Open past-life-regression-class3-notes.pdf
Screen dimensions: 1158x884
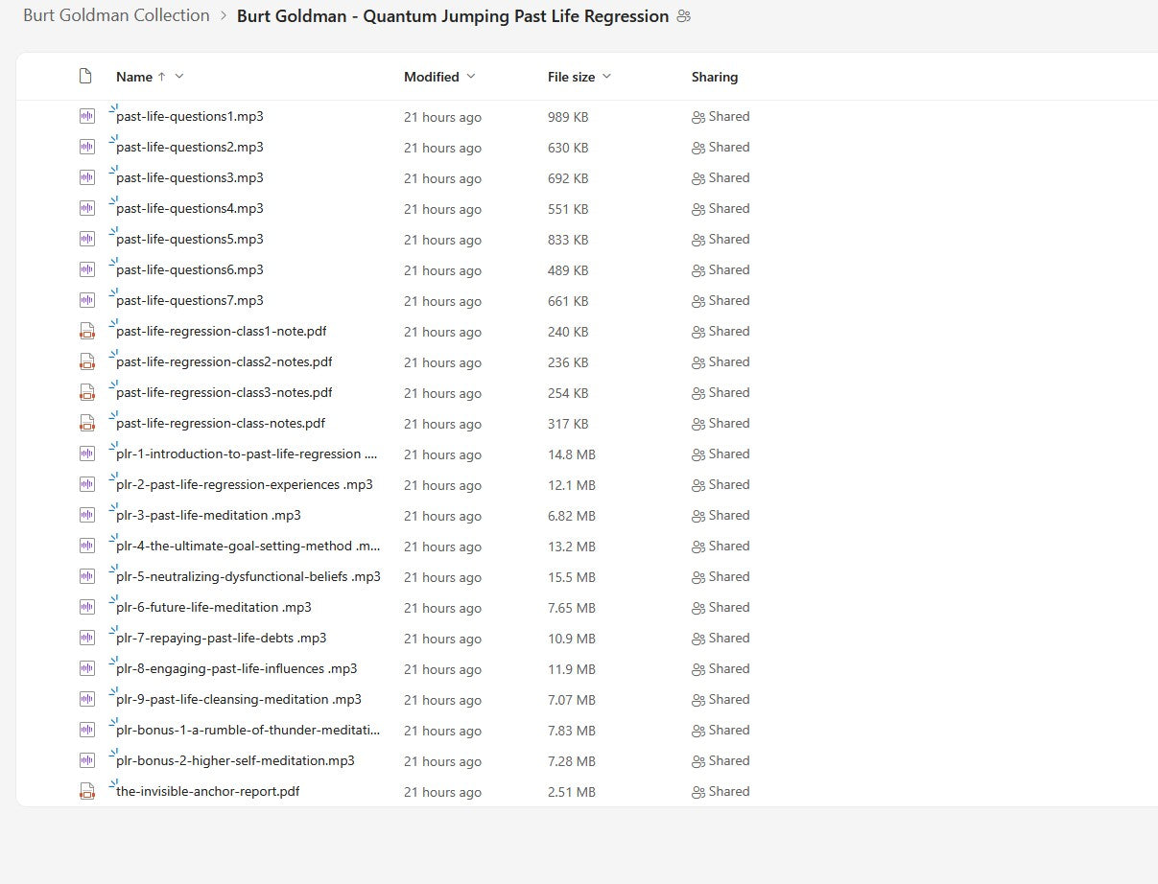point(224,393)
